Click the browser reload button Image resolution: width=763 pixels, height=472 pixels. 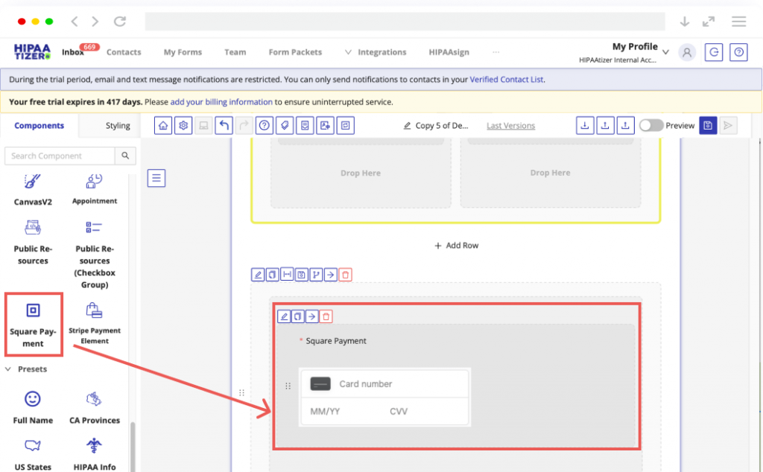[x=120, y=22]
